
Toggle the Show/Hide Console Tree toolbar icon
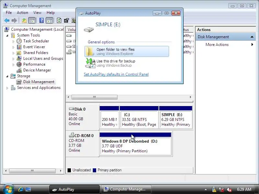pos(32,20)
